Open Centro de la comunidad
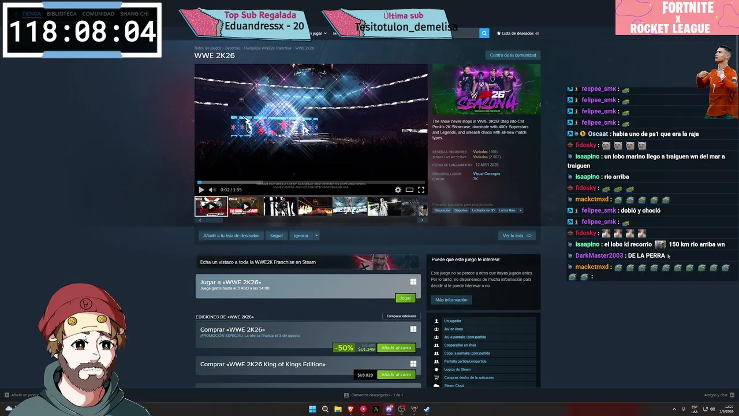 513,55
